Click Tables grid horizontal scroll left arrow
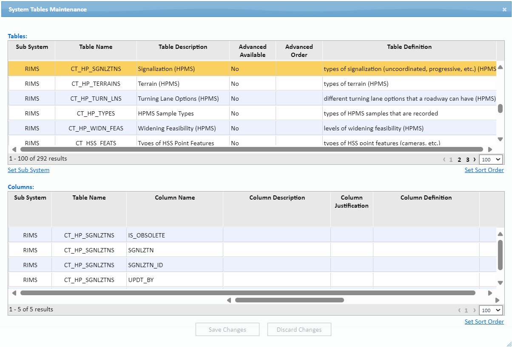The width and height of the screenshot is (512, 347). point(14,150)
